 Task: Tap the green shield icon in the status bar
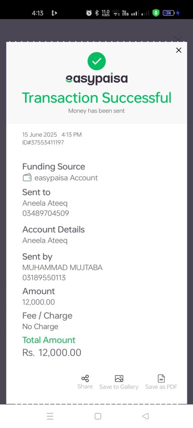[x=156, y=13]
